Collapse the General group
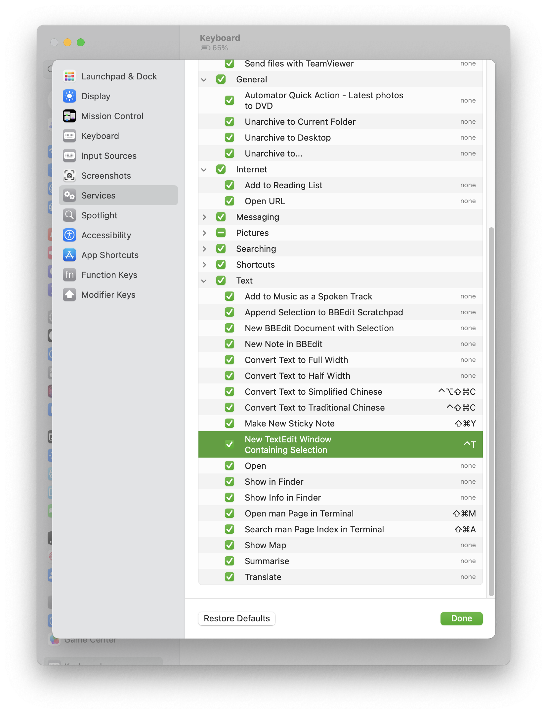The image size is (547, 714). [204, 80]
